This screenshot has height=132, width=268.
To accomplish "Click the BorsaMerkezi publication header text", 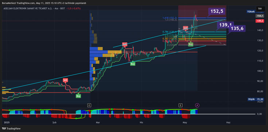I will point(44,3).
